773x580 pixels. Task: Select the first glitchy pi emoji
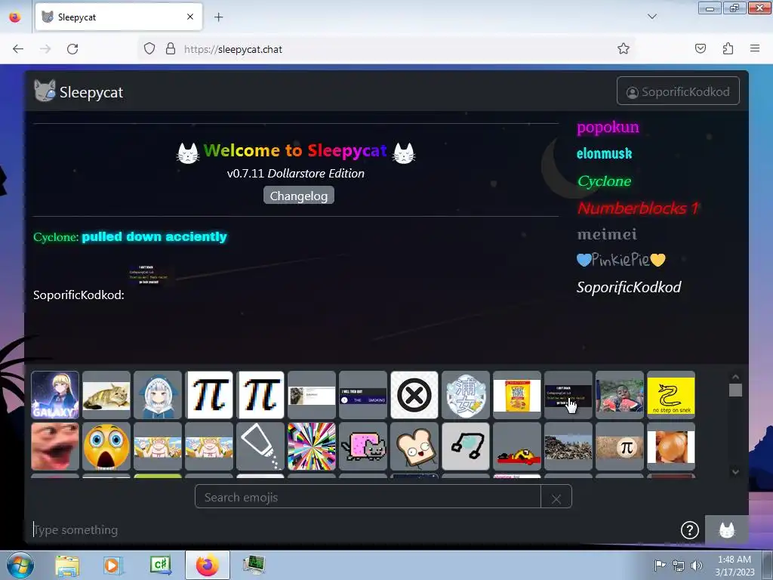209,395
